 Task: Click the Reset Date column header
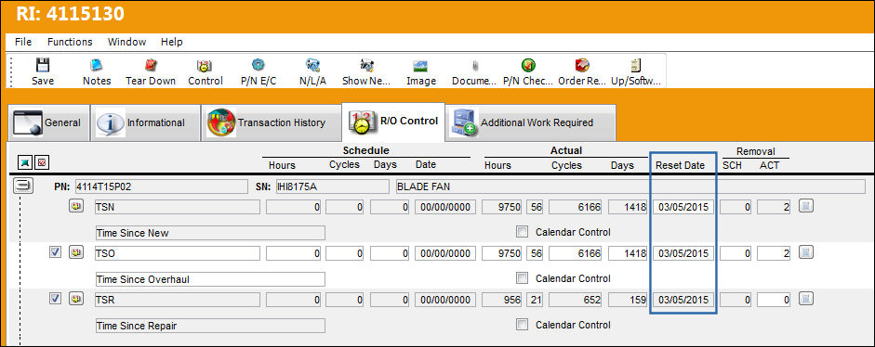coord(681,165)
